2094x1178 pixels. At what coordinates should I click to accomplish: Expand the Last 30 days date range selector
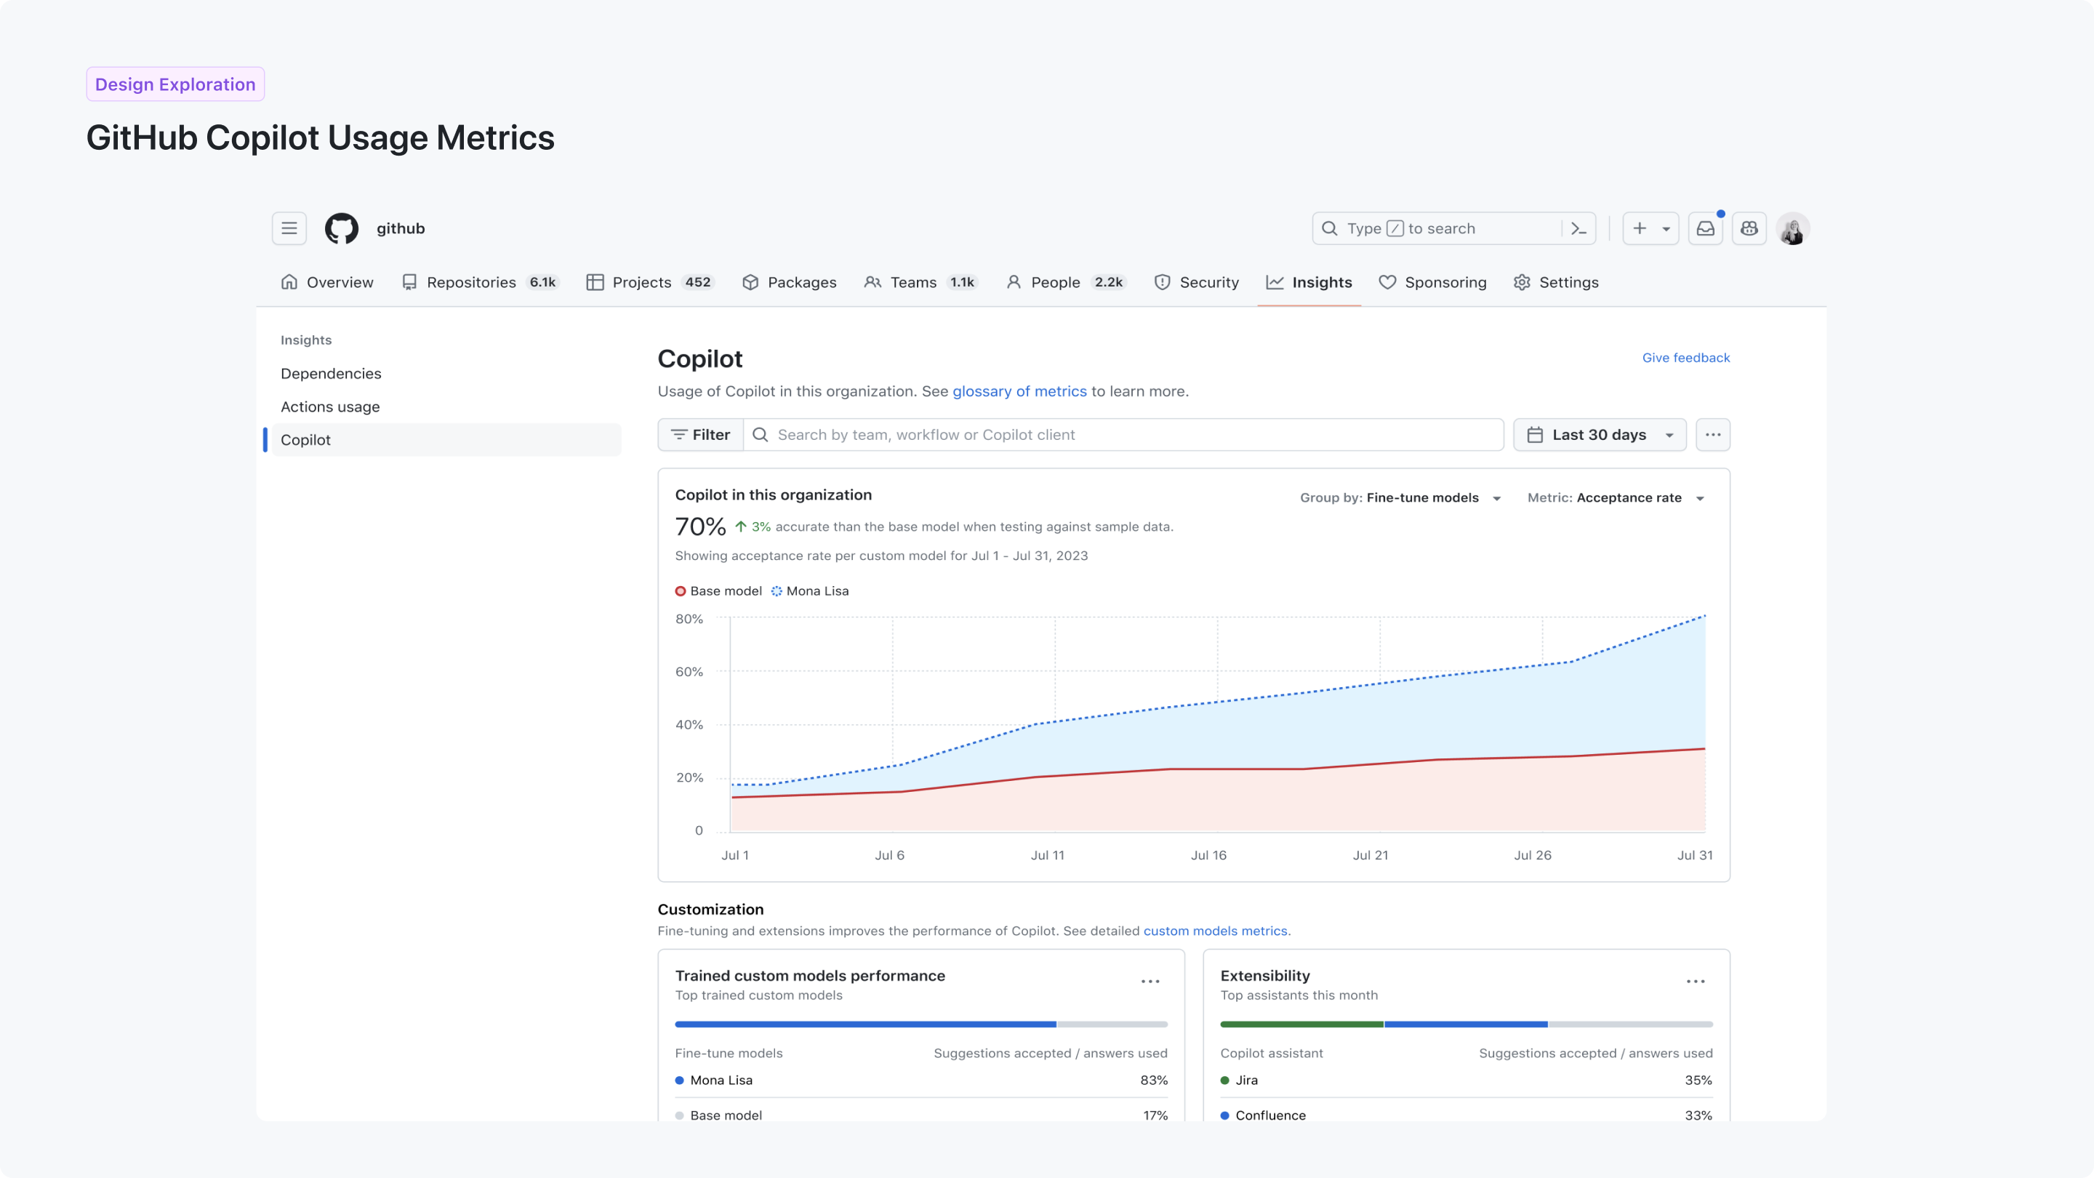[1599, 434]
